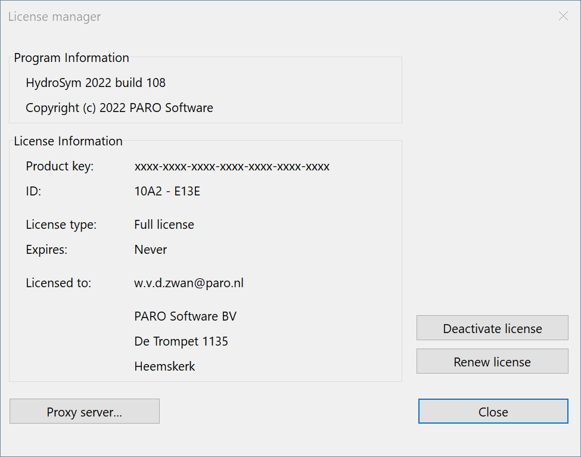Click the ID value 10A2 - E13E
The height and width of the screenshot is (457, 581).
coord(167,191)
